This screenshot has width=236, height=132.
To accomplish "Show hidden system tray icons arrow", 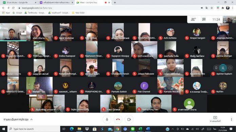I will click(173, 129).
